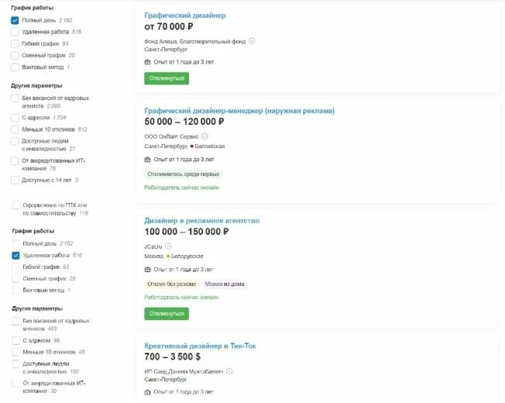Click verified badge next to JCat.ru
Viewport: 505px width, 403px height.
168,246
